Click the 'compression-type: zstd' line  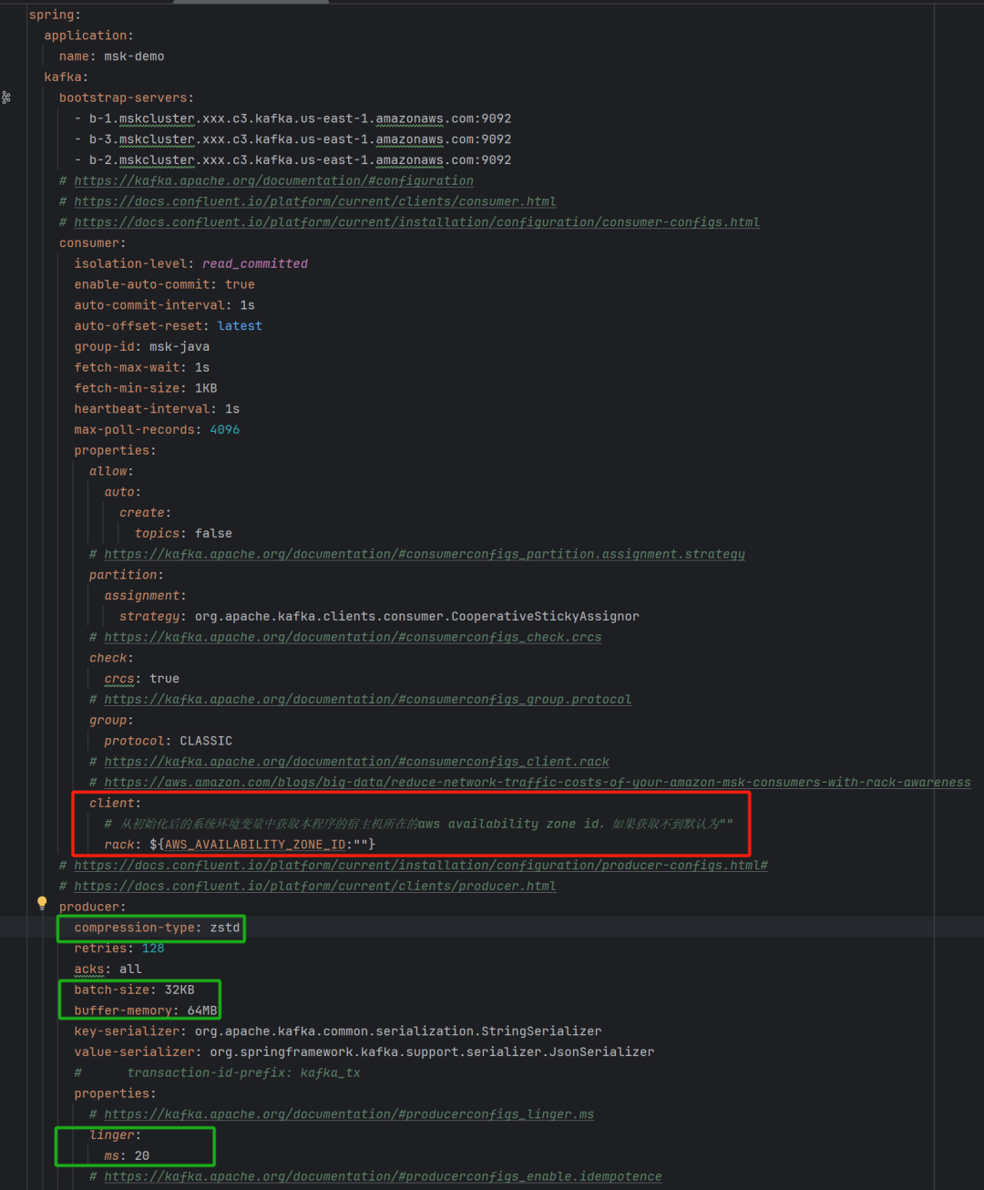click(x=157, y=928)
